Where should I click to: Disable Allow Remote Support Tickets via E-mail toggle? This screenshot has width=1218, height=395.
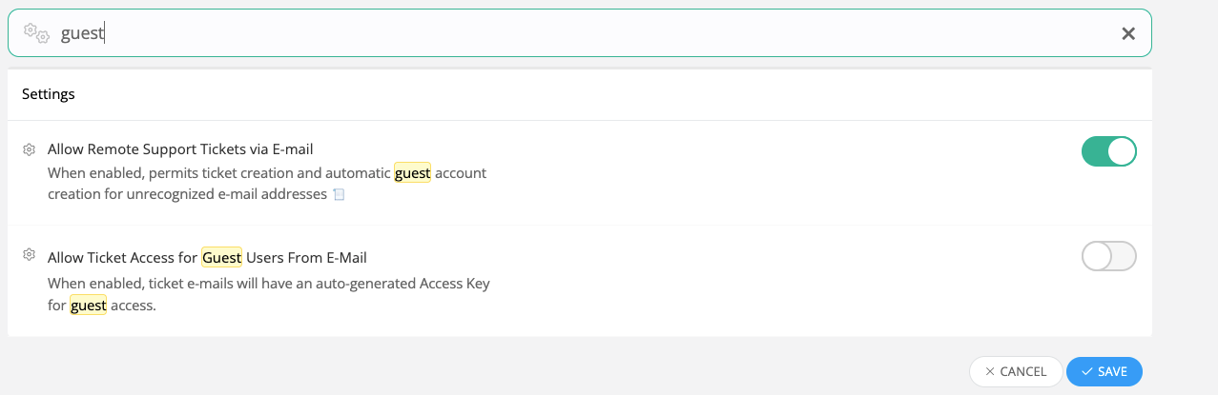click(1109, 151)
